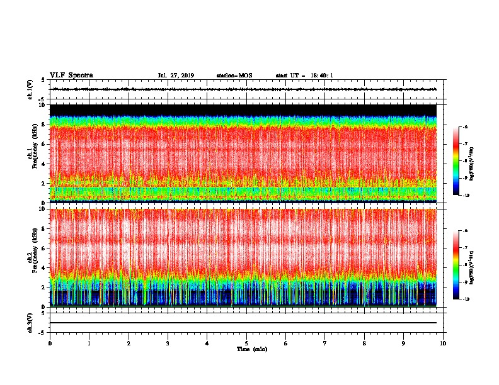Click time axis tick label "4"

click(207, 343)
